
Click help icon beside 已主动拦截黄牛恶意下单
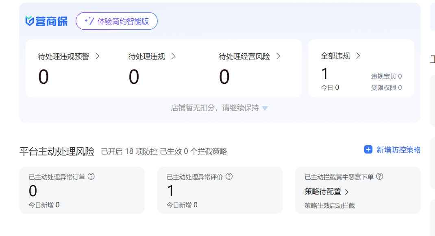(379, 177)
